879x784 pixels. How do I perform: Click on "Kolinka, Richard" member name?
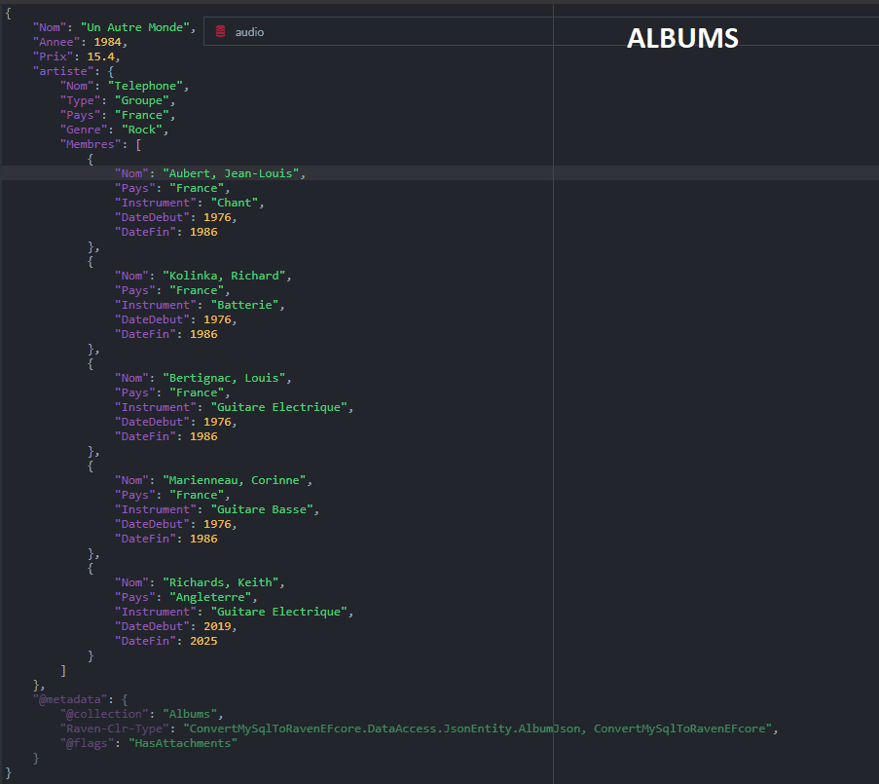[227, 276]
